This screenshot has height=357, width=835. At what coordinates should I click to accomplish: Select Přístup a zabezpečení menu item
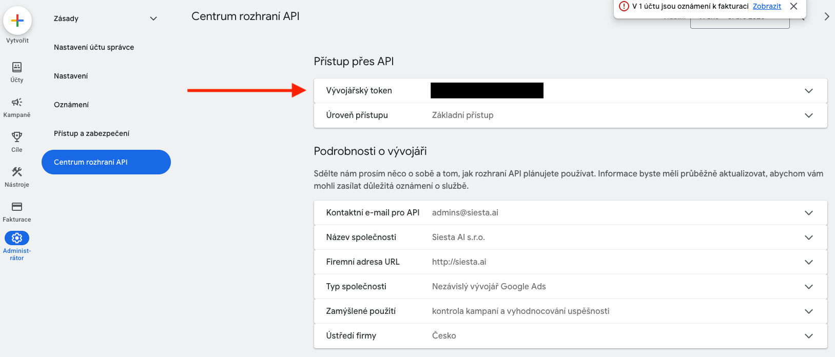[x=91, y=133]
